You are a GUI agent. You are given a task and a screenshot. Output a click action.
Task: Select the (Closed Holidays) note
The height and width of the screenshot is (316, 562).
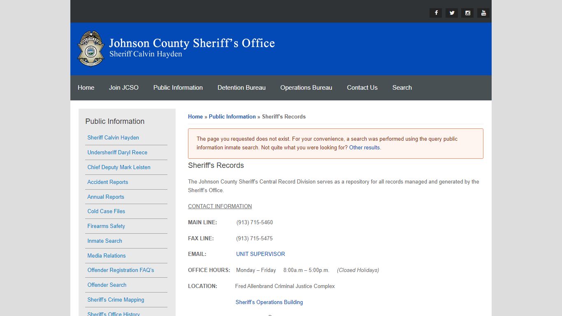[358, 270]
